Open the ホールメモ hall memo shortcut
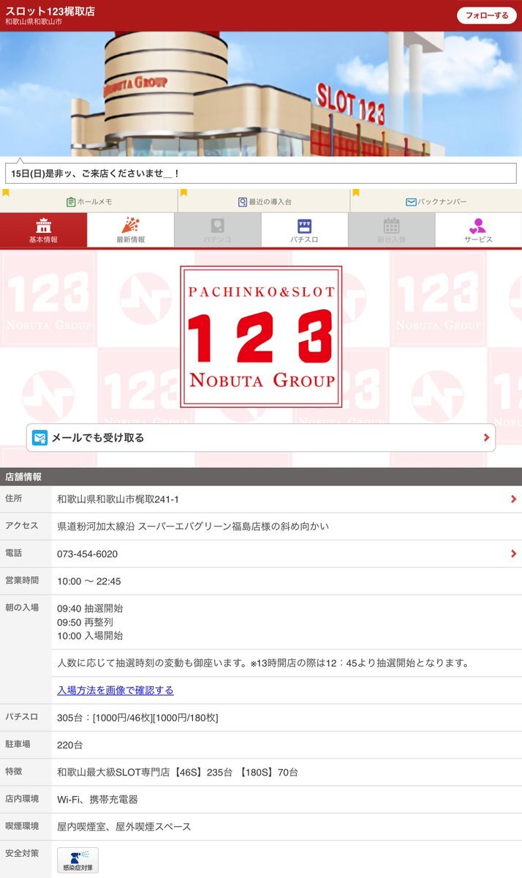522x878 pixels. (89, 201)
